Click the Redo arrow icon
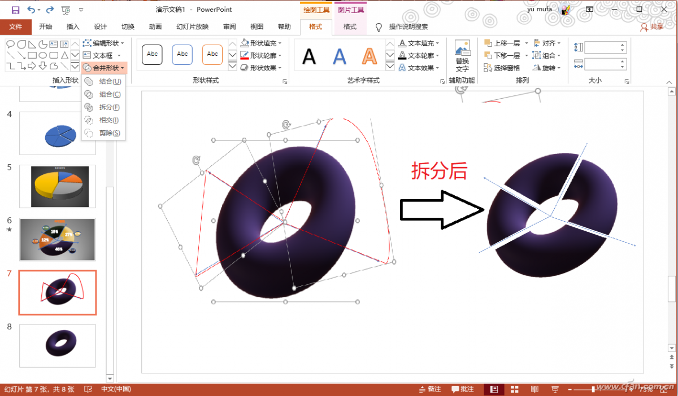 click(50, 10)
